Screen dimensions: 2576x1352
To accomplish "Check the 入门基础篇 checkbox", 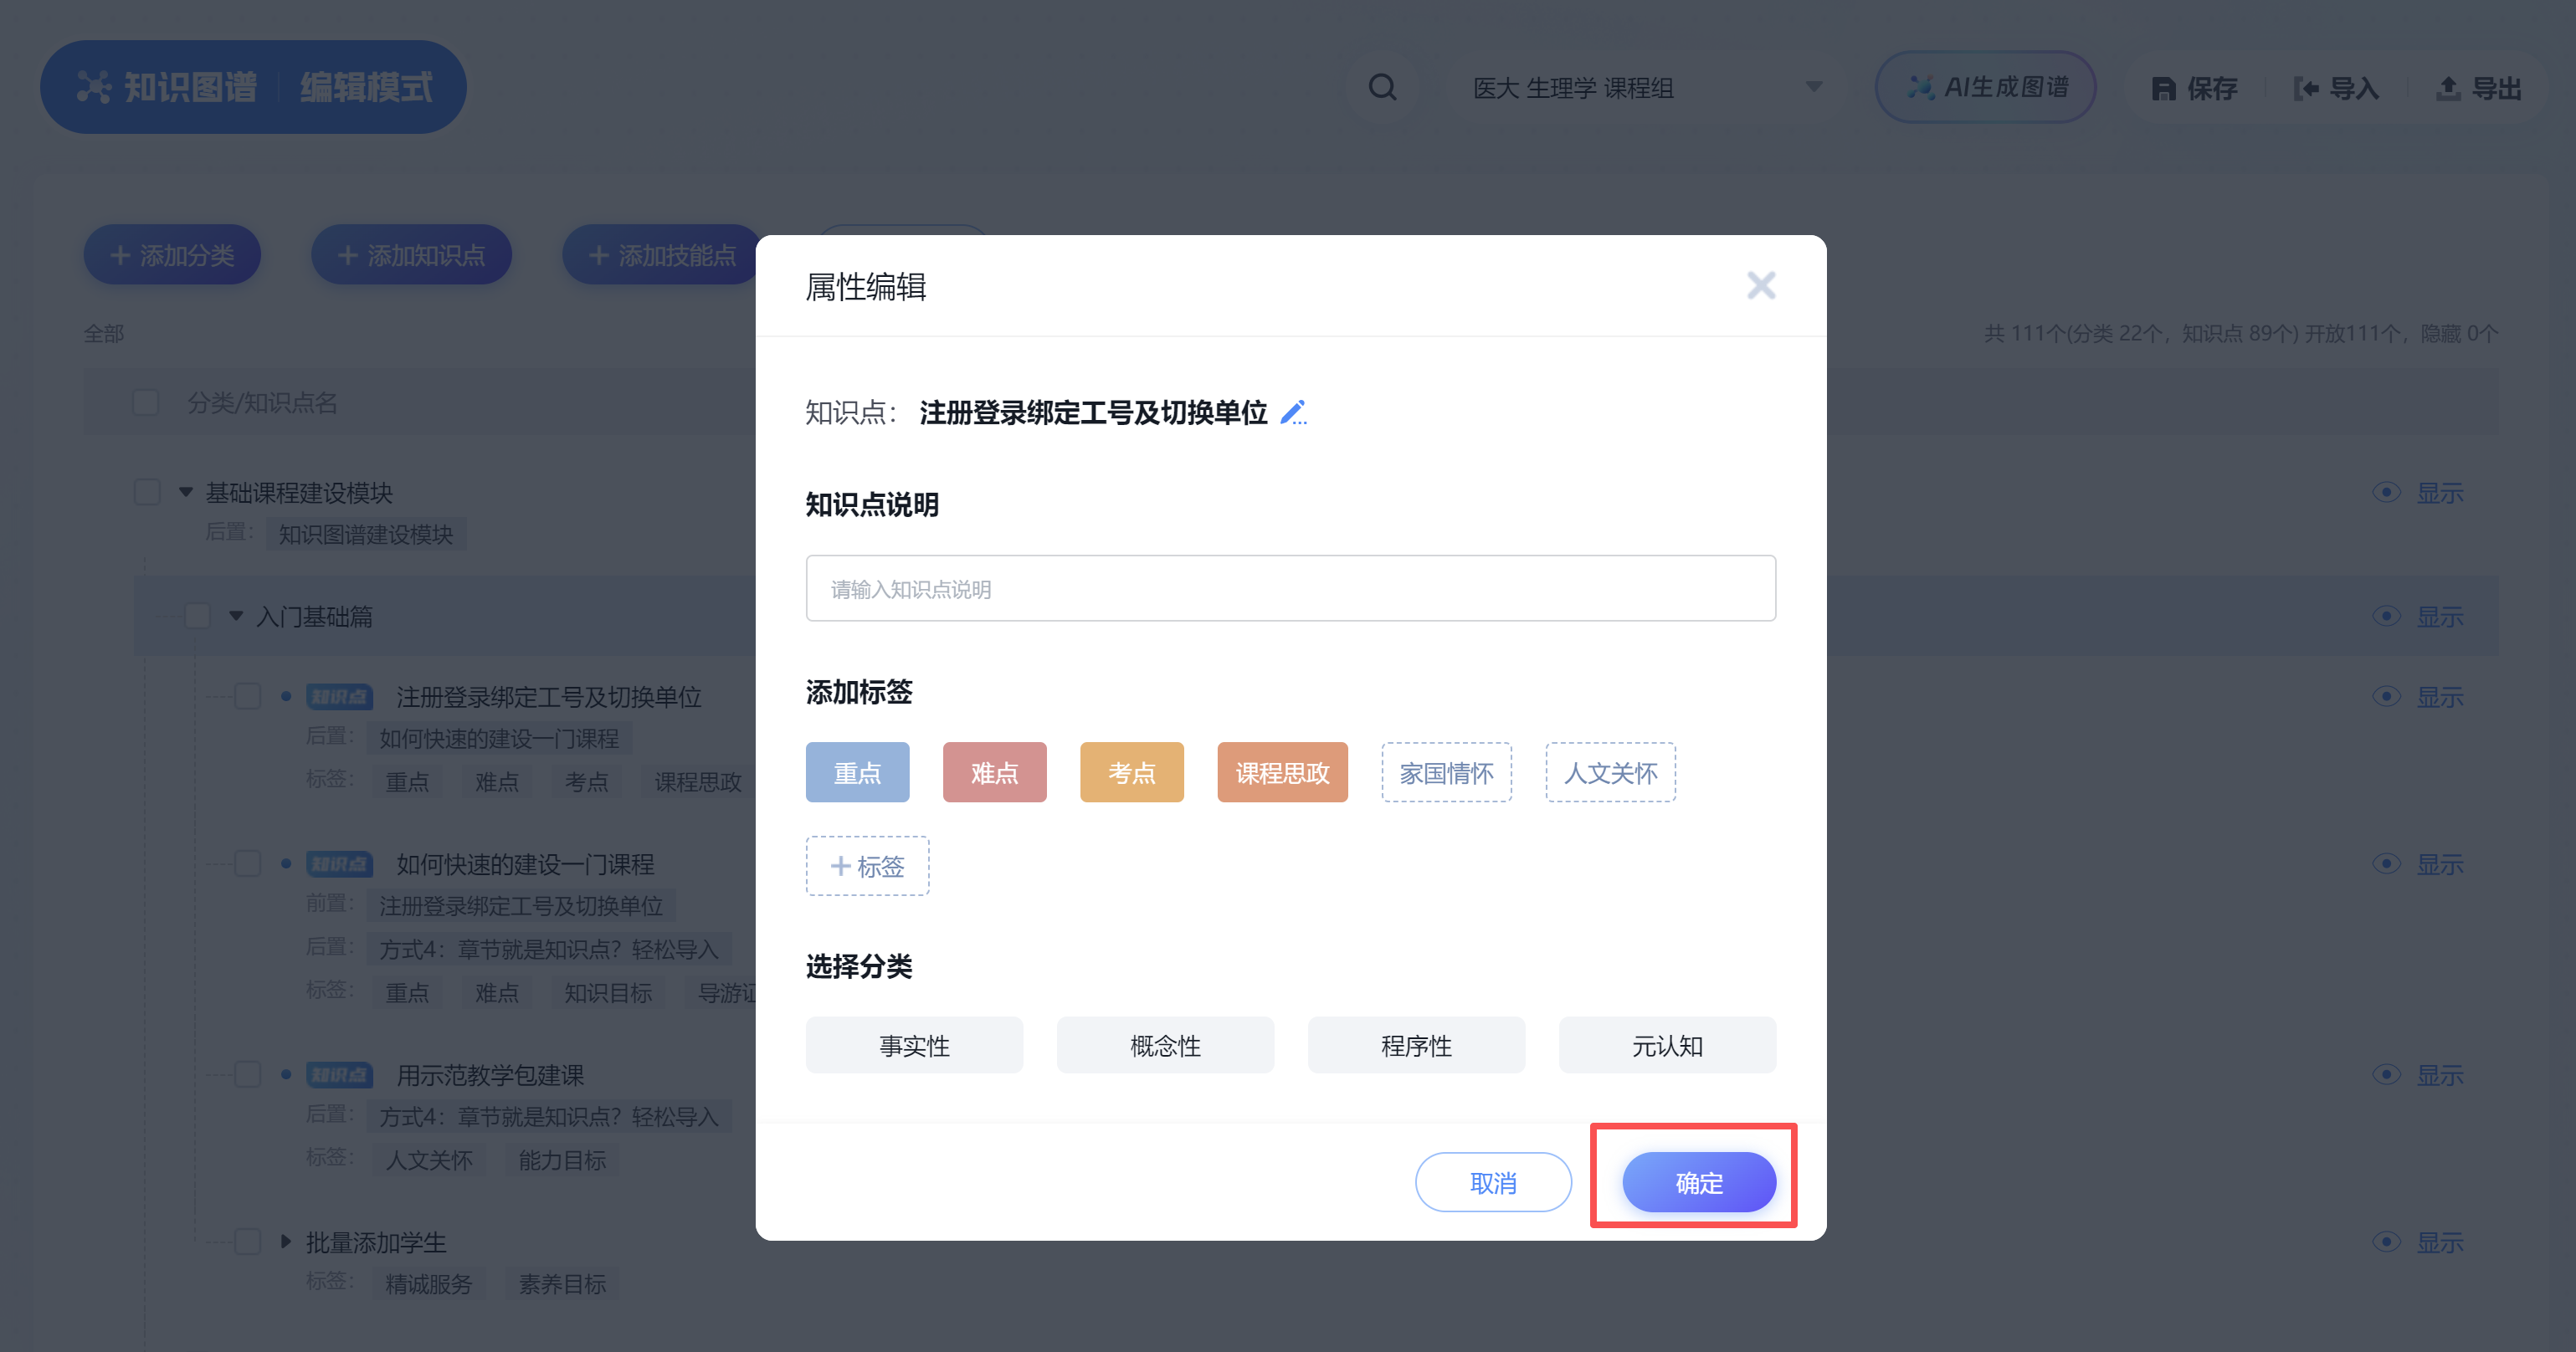I will coord(197,616).
